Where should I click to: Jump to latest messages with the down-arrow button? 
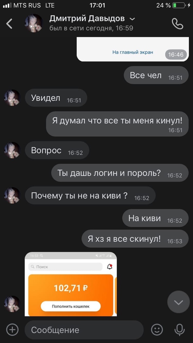pos(178,302)
